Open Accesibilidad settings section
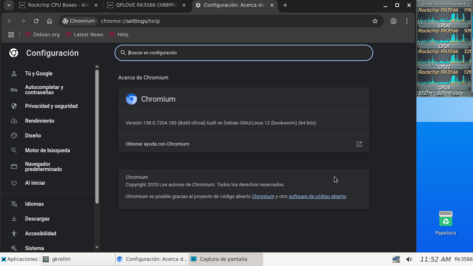The height and width of the screenshot is (266, 473). [x=48, y=233]
